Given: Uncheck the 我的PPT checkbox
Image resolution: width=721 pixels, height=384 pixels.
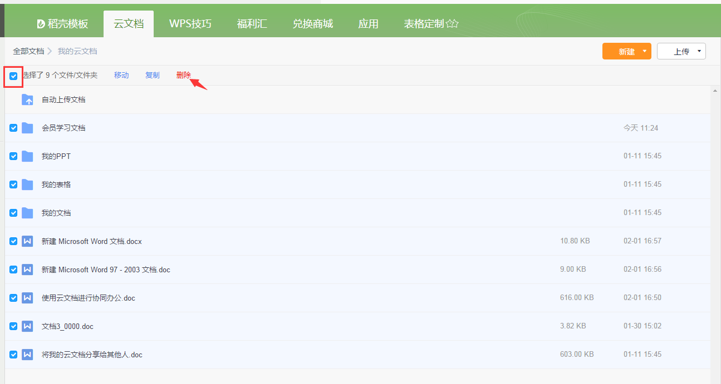Looking at the screenshot, I should pyautogui.click(x=13, y=156).
